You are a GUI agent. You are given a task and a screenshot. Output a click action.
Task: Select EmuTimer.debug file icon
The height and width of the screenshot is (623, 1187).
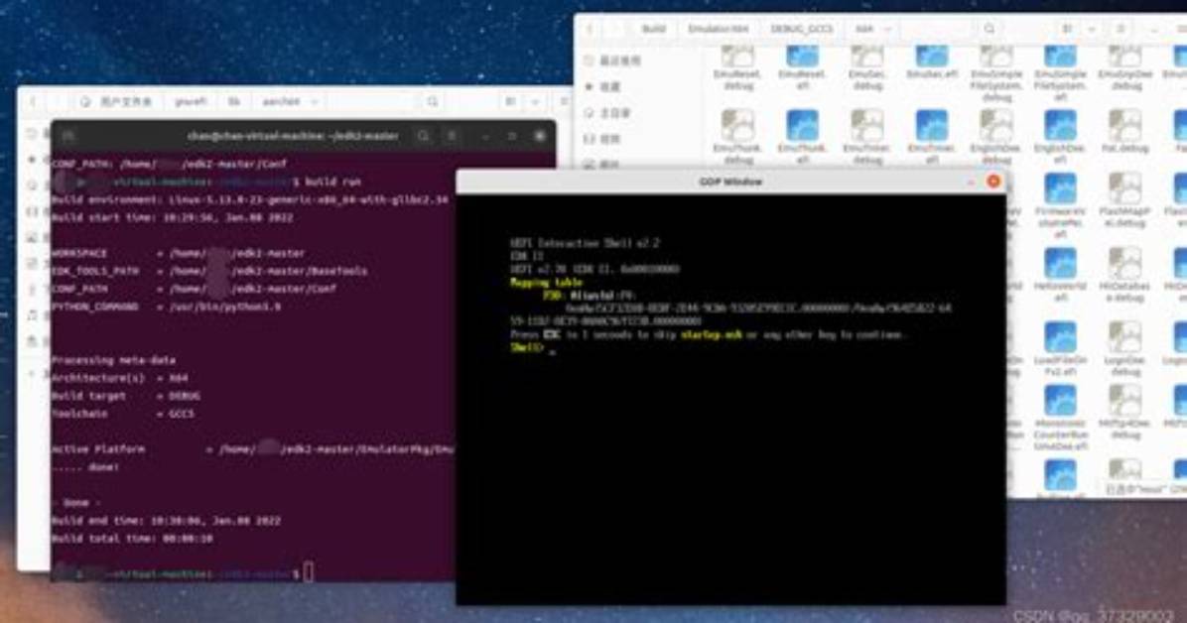866,125
